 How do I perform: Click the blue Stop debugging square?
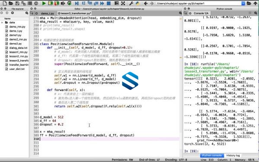[x=109, y=3]
